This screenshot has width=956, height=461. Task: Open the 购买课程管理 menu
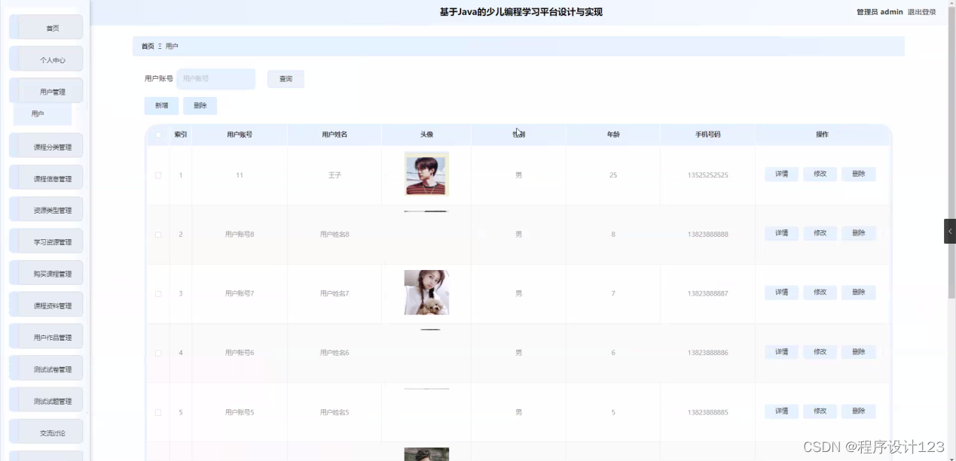coord(46,274)
